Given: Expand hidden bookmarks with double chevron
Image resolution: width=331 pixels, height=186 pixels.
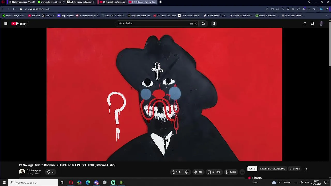Looking at the screenshot, I should tap(326, 16).
